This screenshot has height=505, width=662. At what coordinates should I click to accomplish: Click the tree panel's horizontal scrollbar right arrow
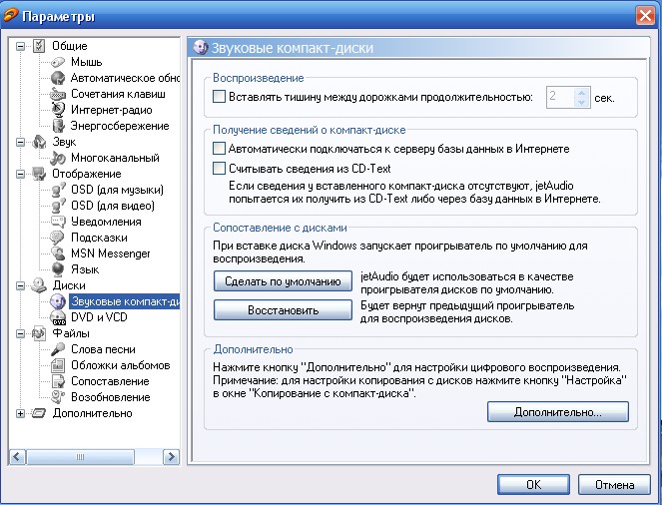[172, 456]
